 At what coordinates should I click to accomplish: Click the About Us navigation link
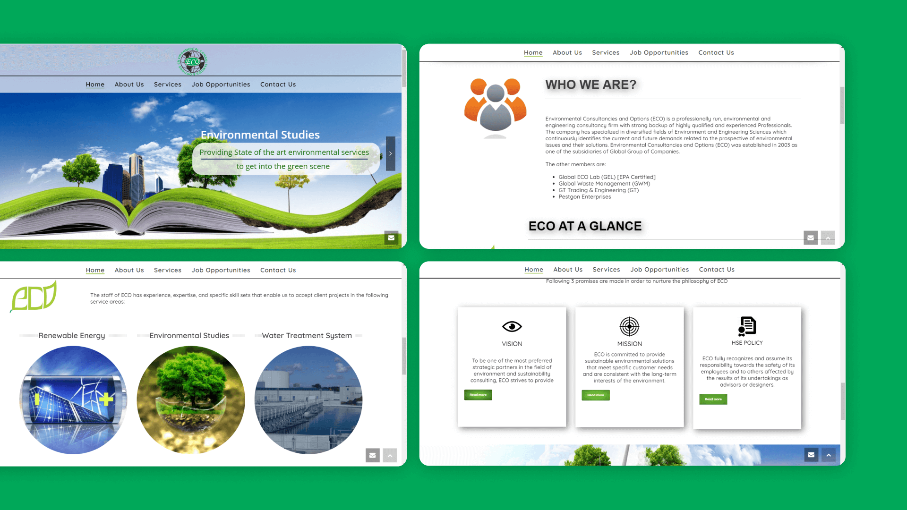(x=129, y=84)
